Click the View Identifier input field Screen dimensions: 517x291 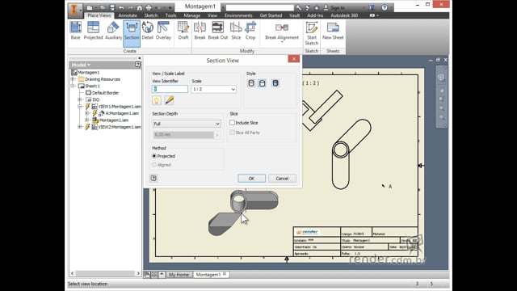click(x=170, y=89)
